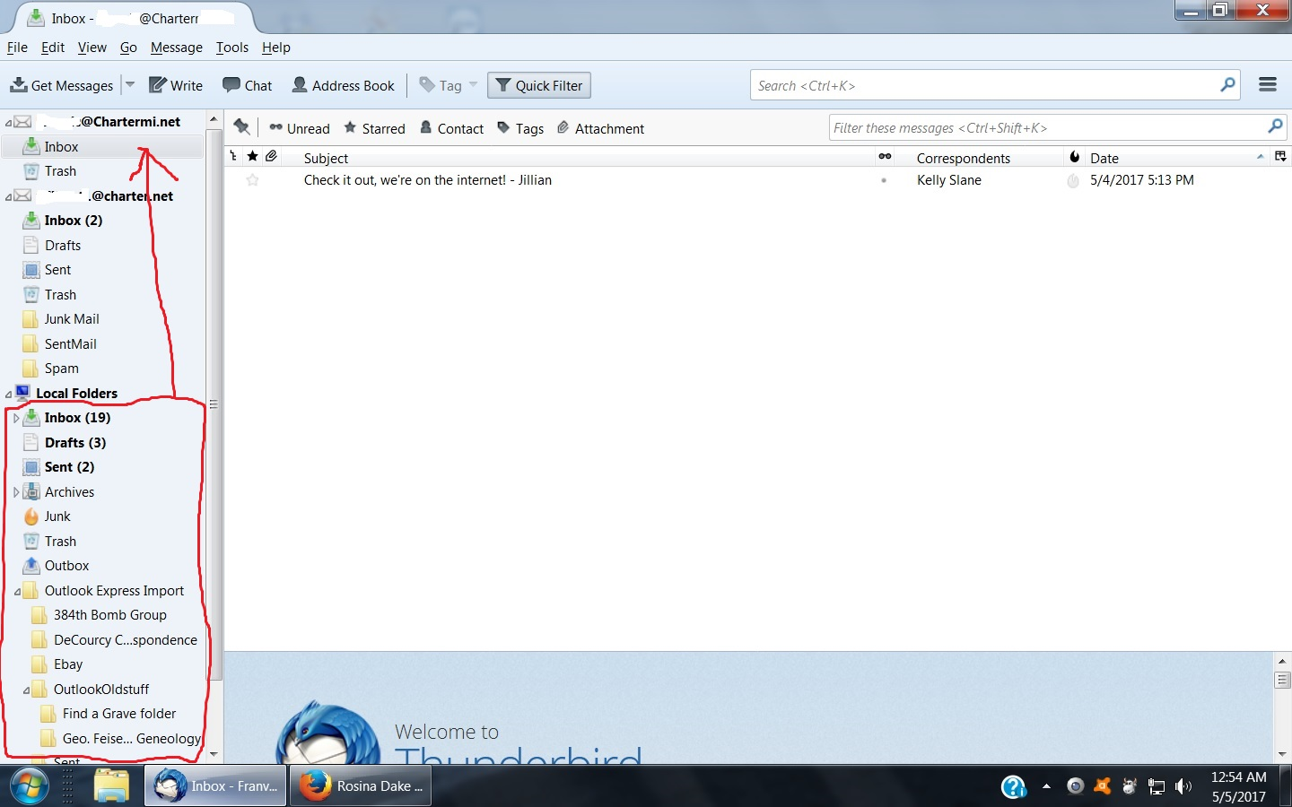The width and height of the screenshot is (1292, 807).
Task: Open the Thunderbird hamburger application menu
Action: (1268, 84)
